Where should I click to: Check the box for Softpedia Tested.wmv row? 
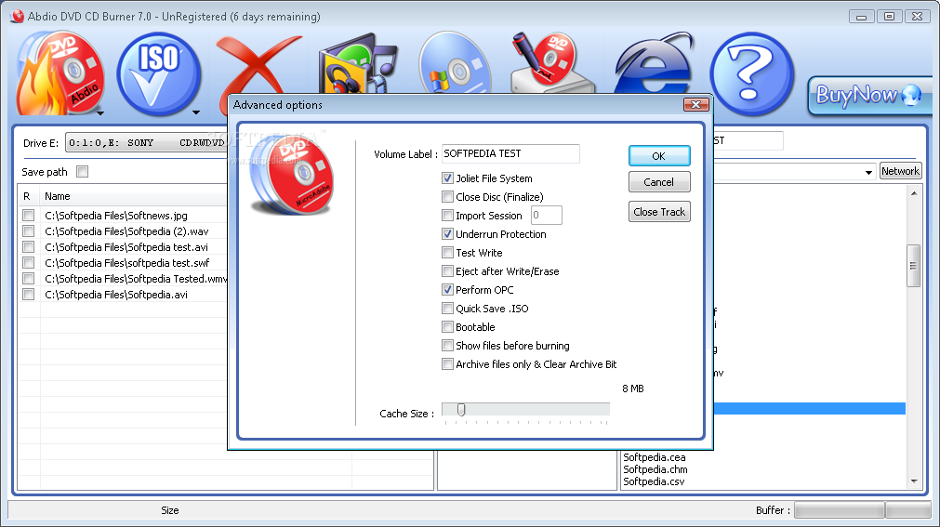(x=28, y=278)
